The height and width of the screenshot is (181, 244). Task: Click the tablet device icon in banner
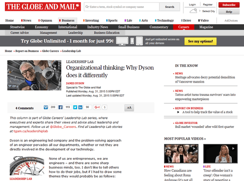[x=139, y=41]
